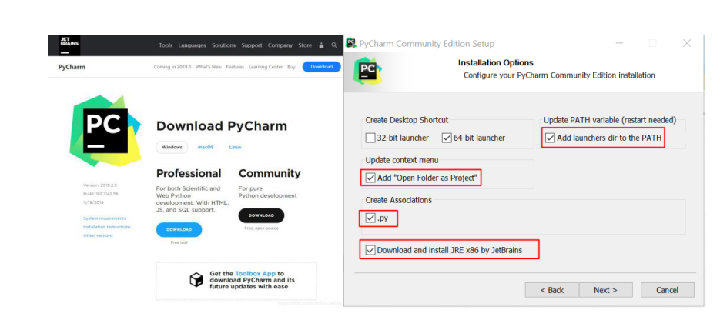Toggle Add launchers dir to the PATH
720x320 pixels.
550,138
